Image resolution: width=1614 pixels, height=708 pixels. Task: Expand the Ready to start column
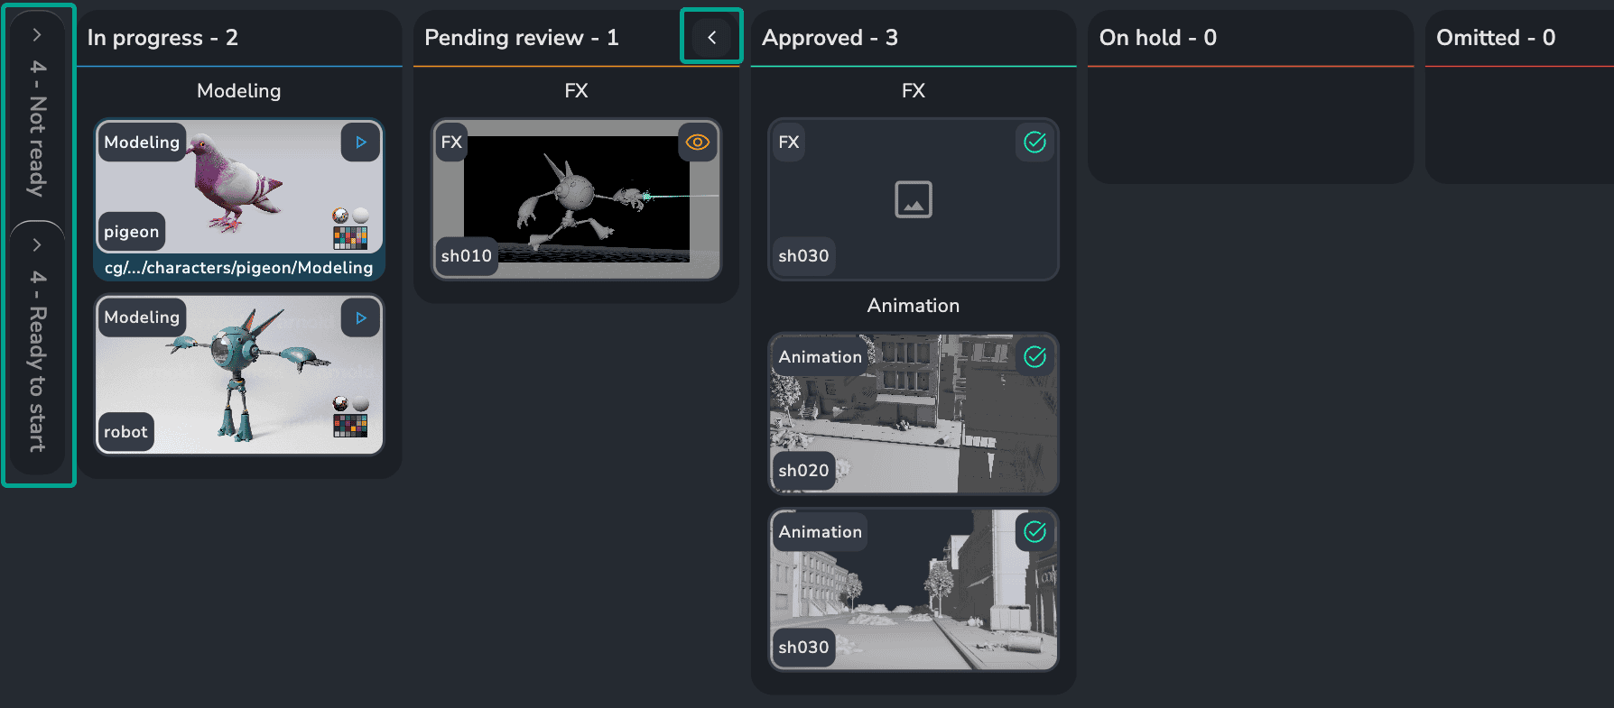(x=37, y=245)
